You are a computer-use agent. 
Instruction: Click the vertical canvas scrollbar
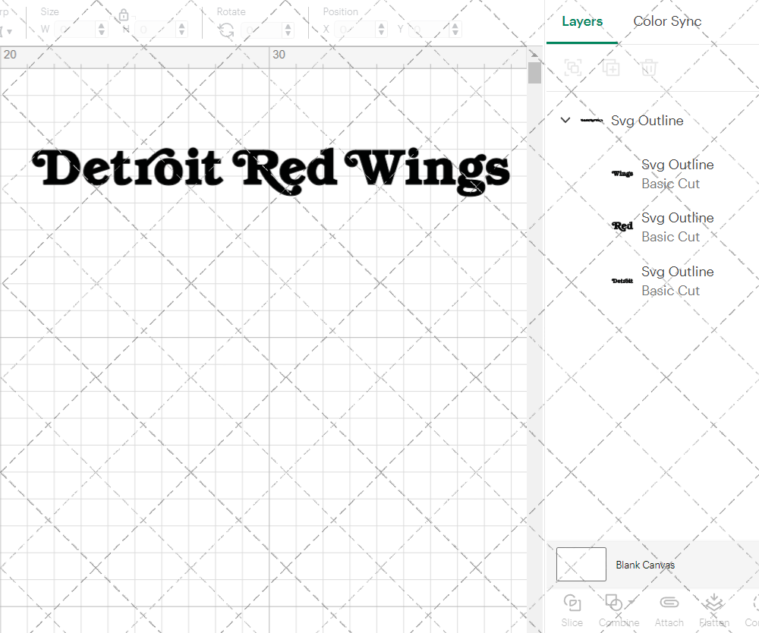(x=534, y=72)
